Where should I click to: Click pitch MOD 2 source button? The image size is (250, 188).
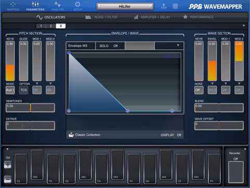click(x=51, y=90)
